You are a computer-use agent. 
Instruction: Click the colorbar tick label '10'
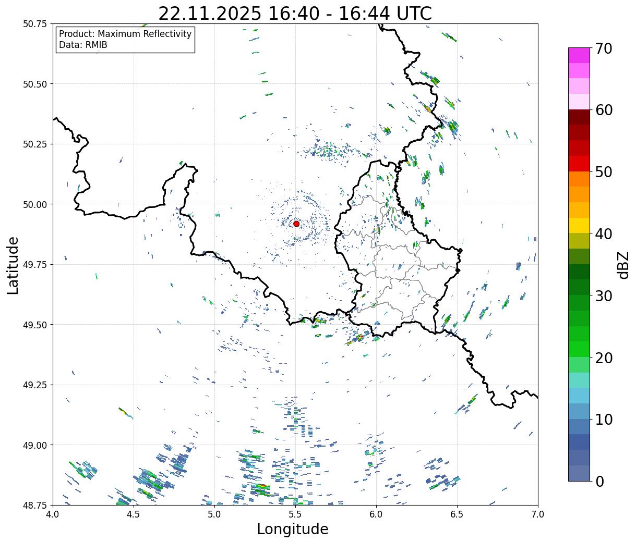point(604,419)
